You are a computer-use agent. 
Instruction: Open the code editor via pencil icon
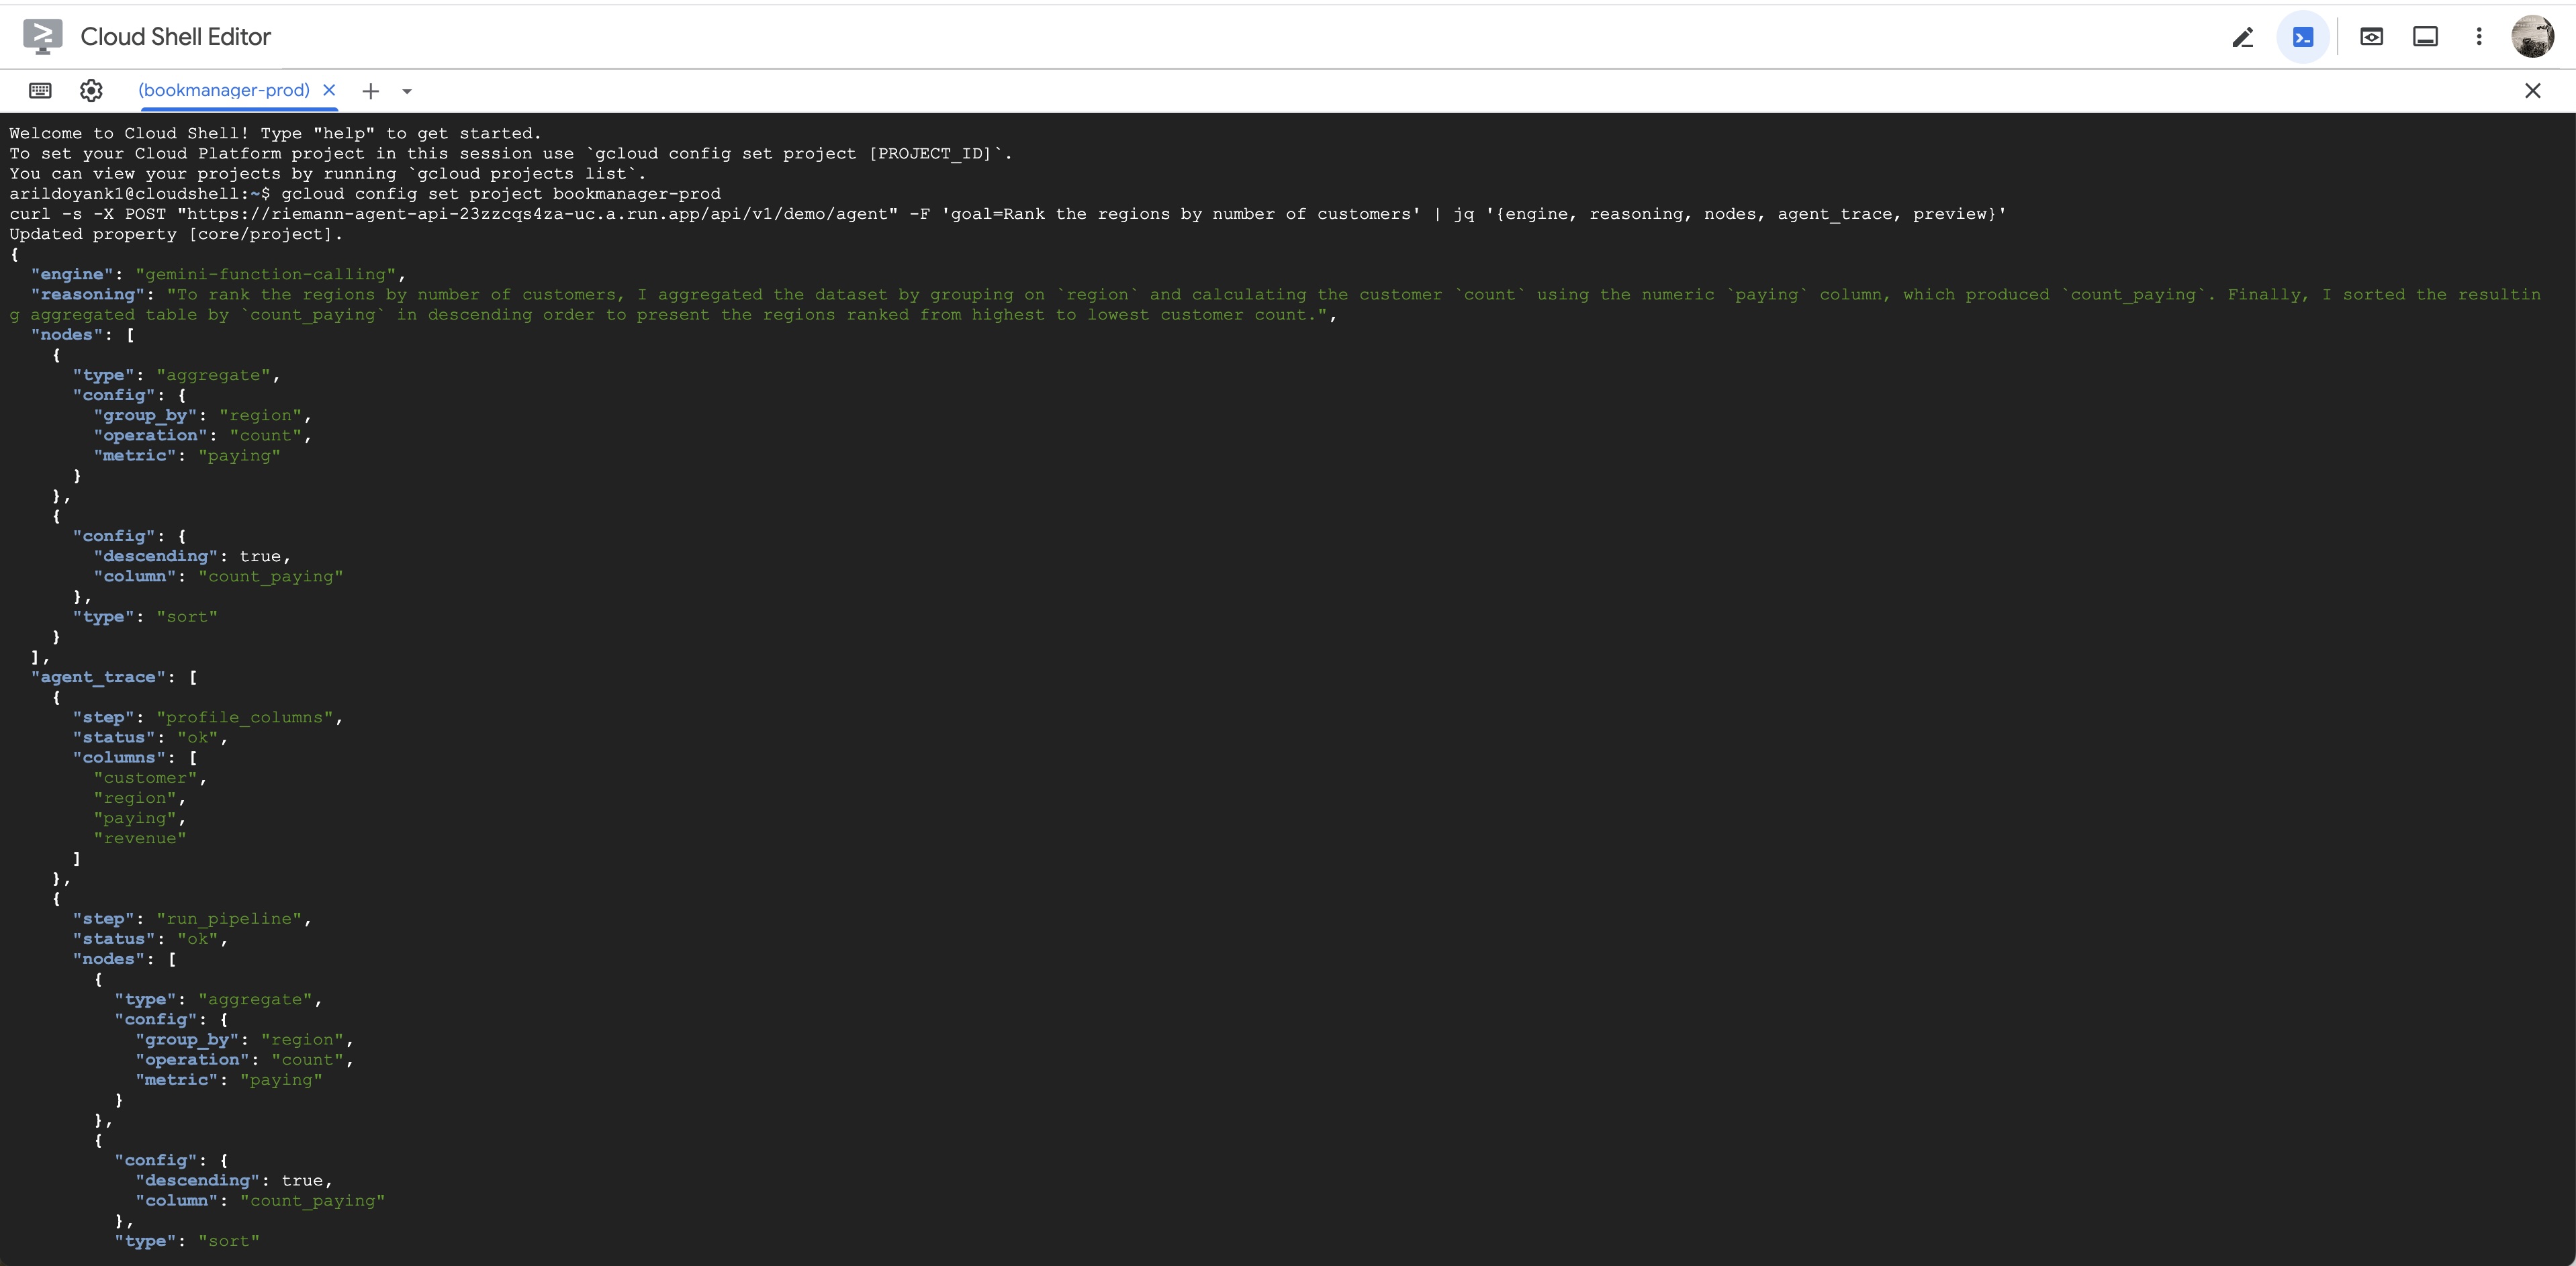2243,37
